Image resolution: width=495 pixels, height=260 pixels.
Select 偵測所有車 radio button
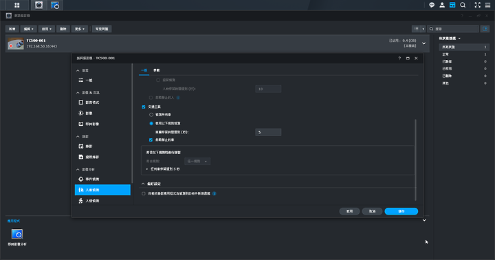151,115
